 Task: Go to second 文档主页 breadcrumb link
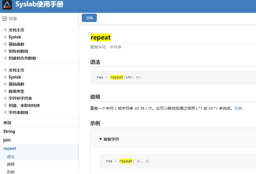pos(16,70)
